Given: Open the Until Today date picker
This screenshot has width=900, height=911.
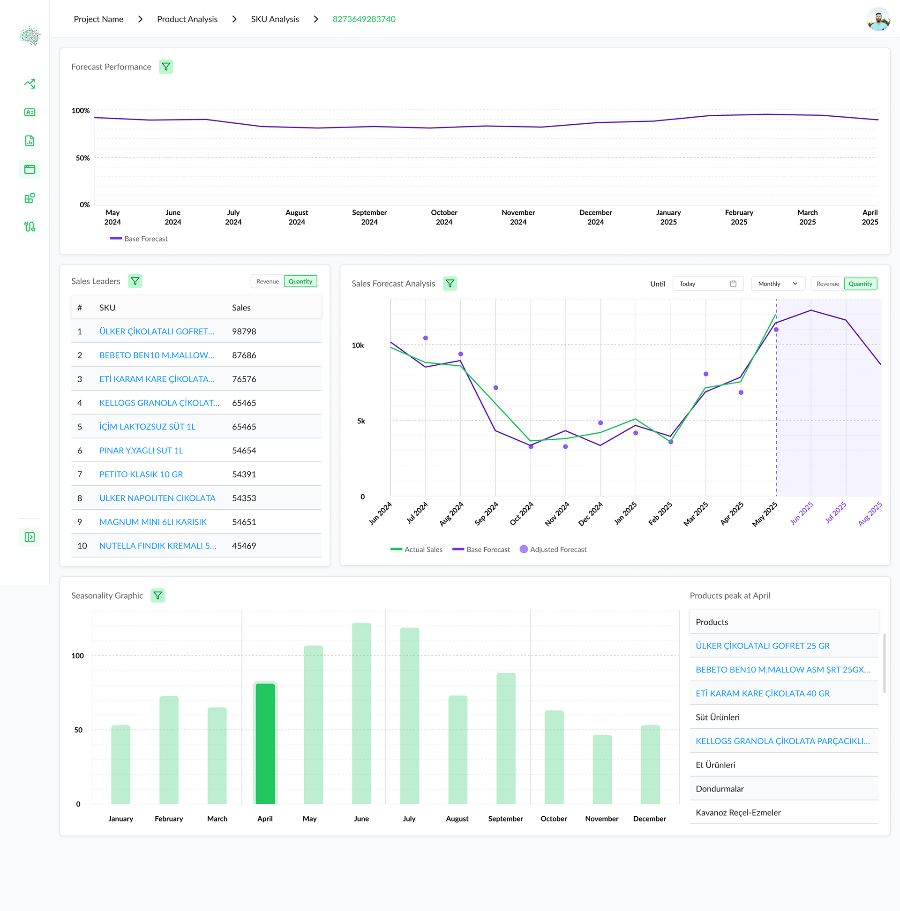Looking at the screenshot, I should point(708,284).
